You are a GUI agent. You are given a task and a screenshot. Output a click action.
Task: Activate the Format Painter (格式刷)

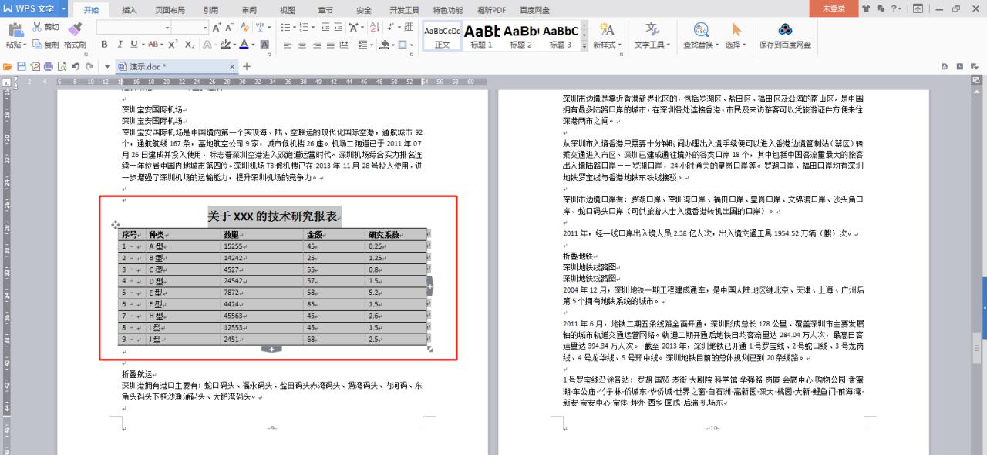(x=75, y=35)
